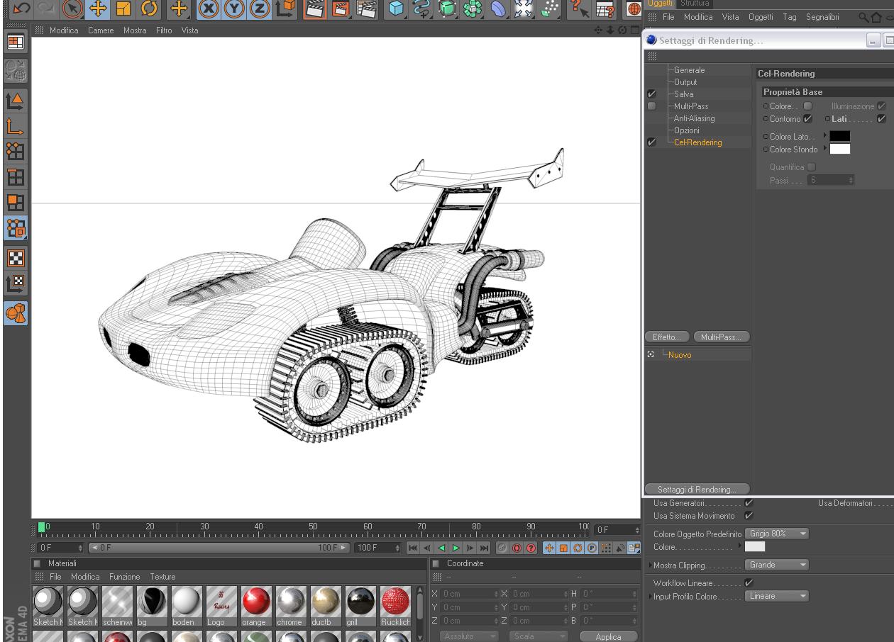Open the Texture menu in Materiali panel
This screenshot has width=894, height=642.
click(x=162, y=577)
